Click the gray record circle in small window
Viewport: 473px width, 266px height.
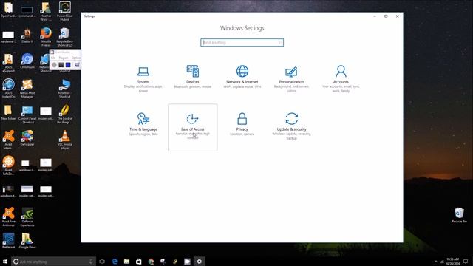click(54, 65)
